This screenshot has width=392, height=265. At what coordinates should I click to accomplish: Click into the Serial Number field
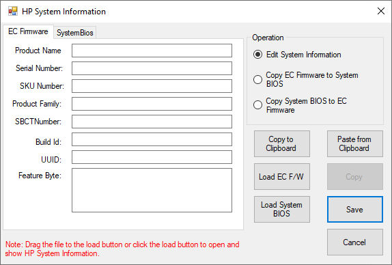click(152, 68)
